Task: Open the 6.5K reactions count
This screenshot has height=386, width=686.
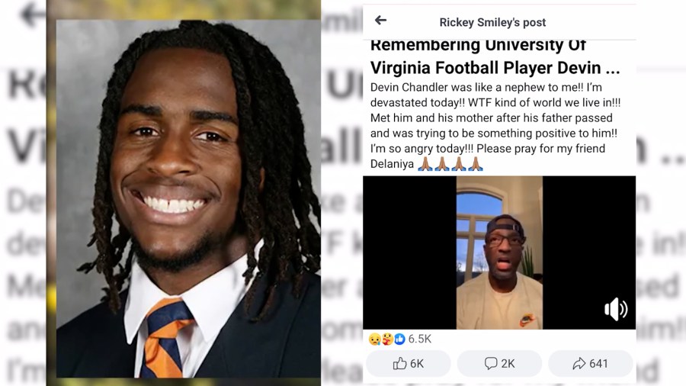Action: [419, 339]
